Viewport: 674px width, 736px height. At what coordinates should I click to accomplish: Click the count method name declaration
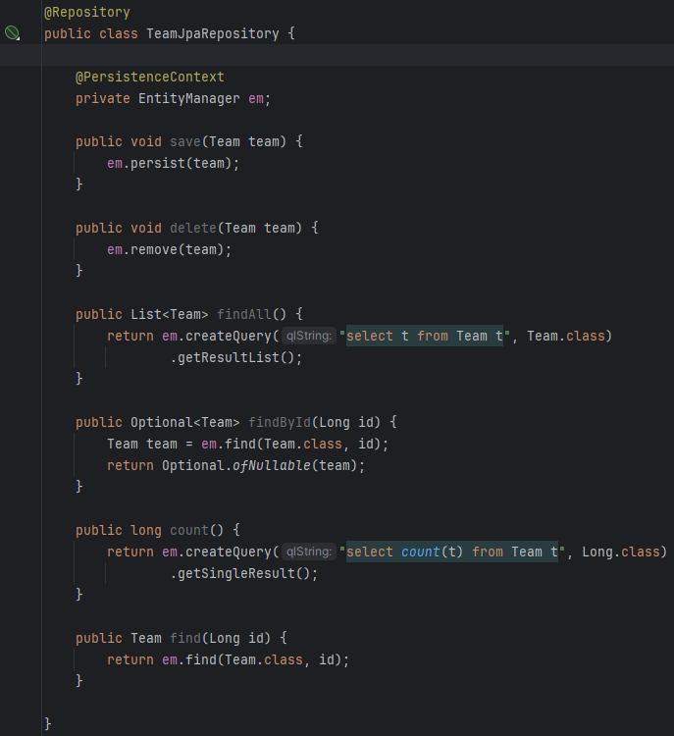tap(188, 530)
